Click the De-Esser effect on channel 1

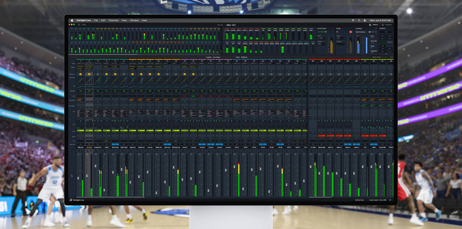pyautogui.click(x=81, y=67)
